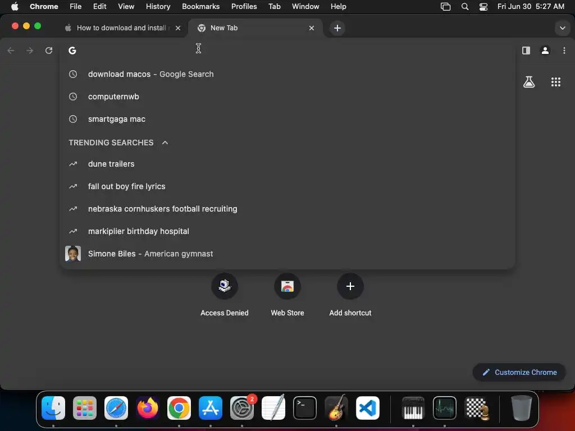Open System Settings from the Dock
Viewport: 575px width, 431px height.
pos(242,408)
